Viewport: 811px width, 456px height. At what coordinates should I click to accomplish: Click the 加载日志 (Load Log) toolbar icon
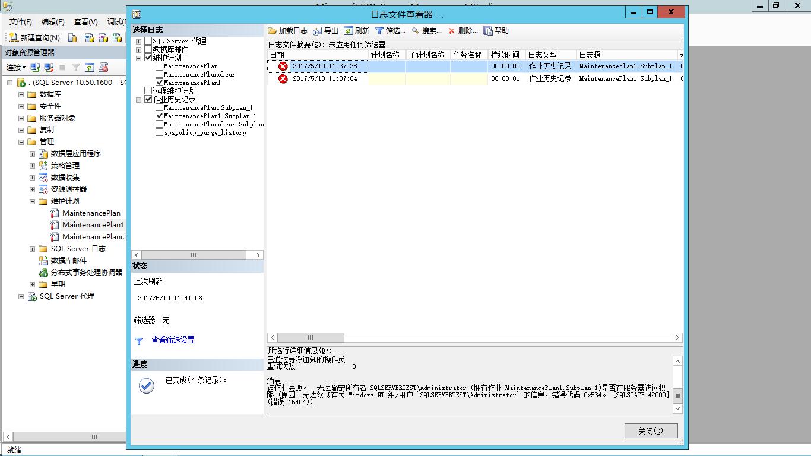(273, 31)
